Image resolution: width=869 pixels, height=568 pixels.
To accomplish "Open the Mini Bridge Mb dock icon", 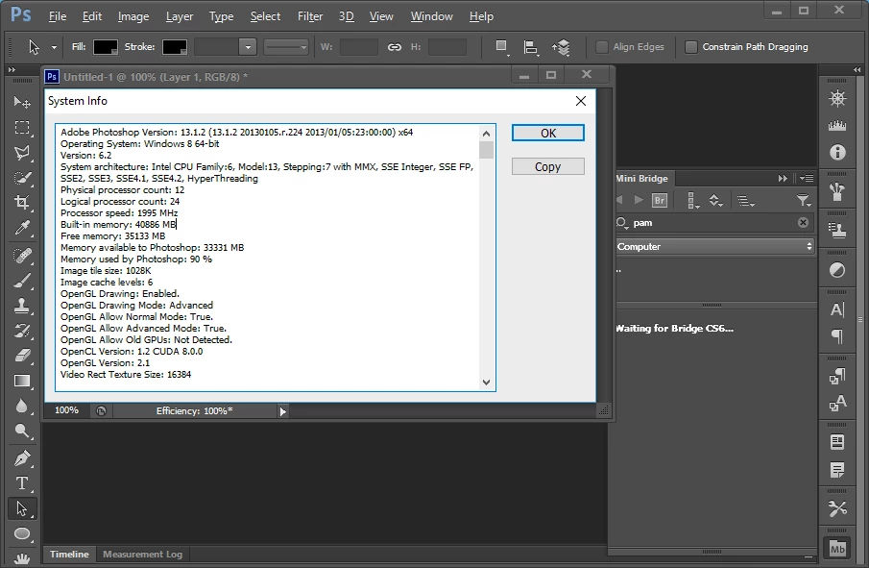I will pyautogui.click(x=837, y=549).
